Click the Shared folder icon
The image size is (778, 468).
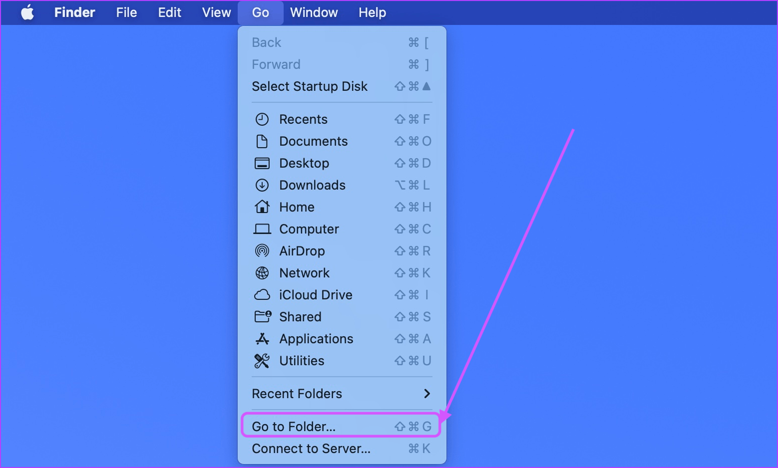click(x=263, y=317)
